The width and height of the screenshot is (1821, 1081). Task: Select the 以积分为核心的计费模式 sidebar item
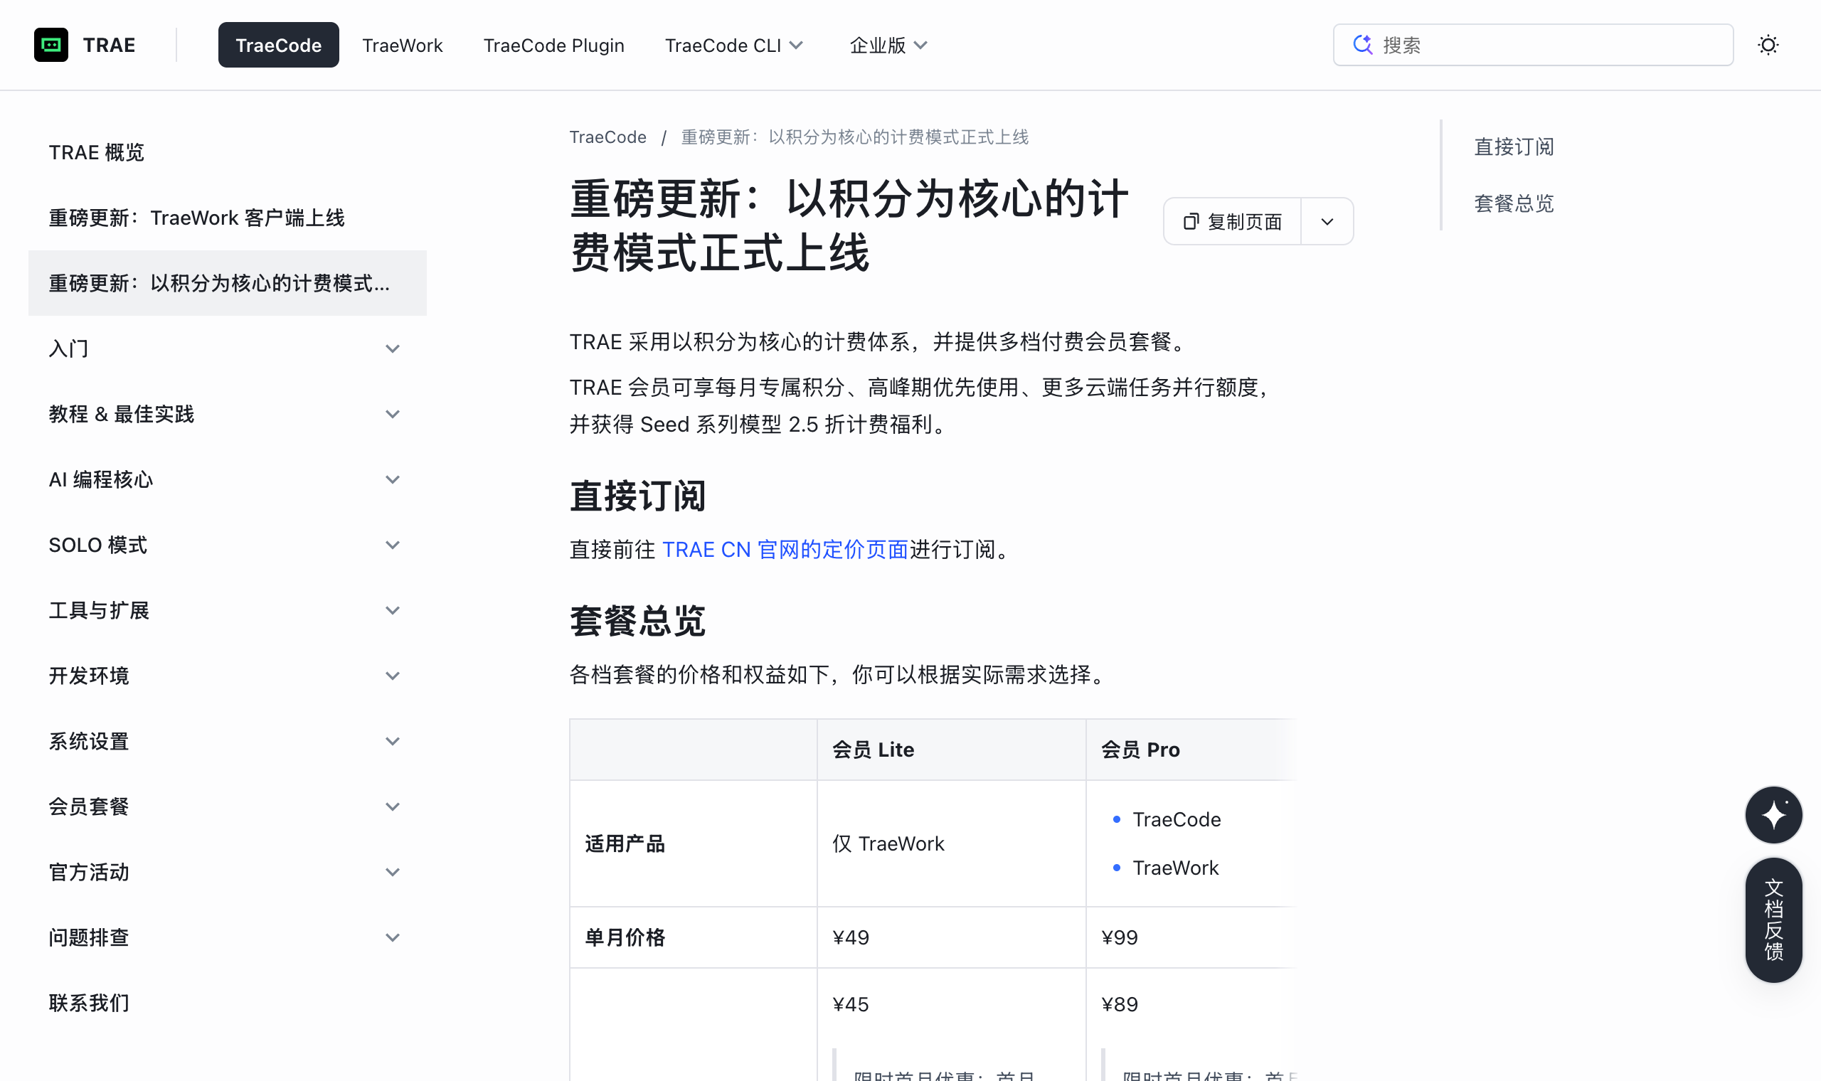(x=227, y=283)
